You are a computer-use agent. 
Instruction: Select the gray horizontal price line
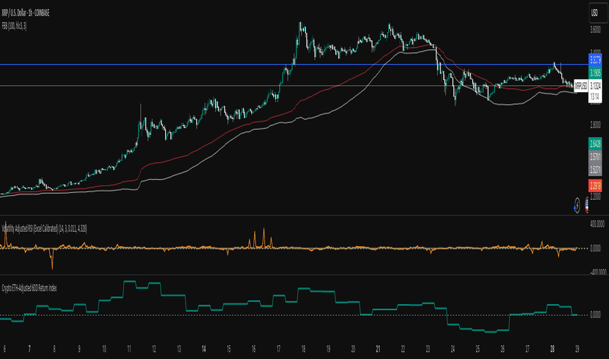coord(288,86)
